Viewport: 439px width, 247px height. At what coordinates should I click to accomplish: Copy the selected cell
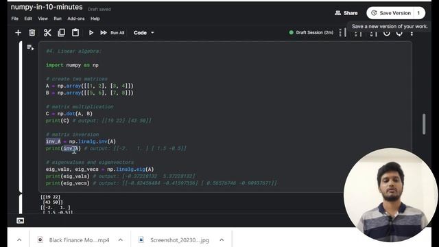tap(61, 33)
